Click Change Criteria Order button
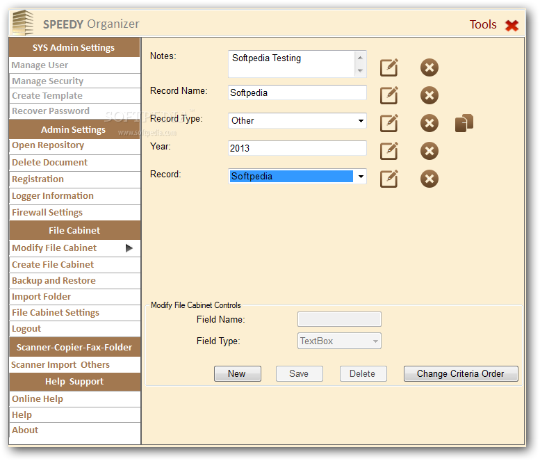The image size is (540, 461). tap(461, 374)
